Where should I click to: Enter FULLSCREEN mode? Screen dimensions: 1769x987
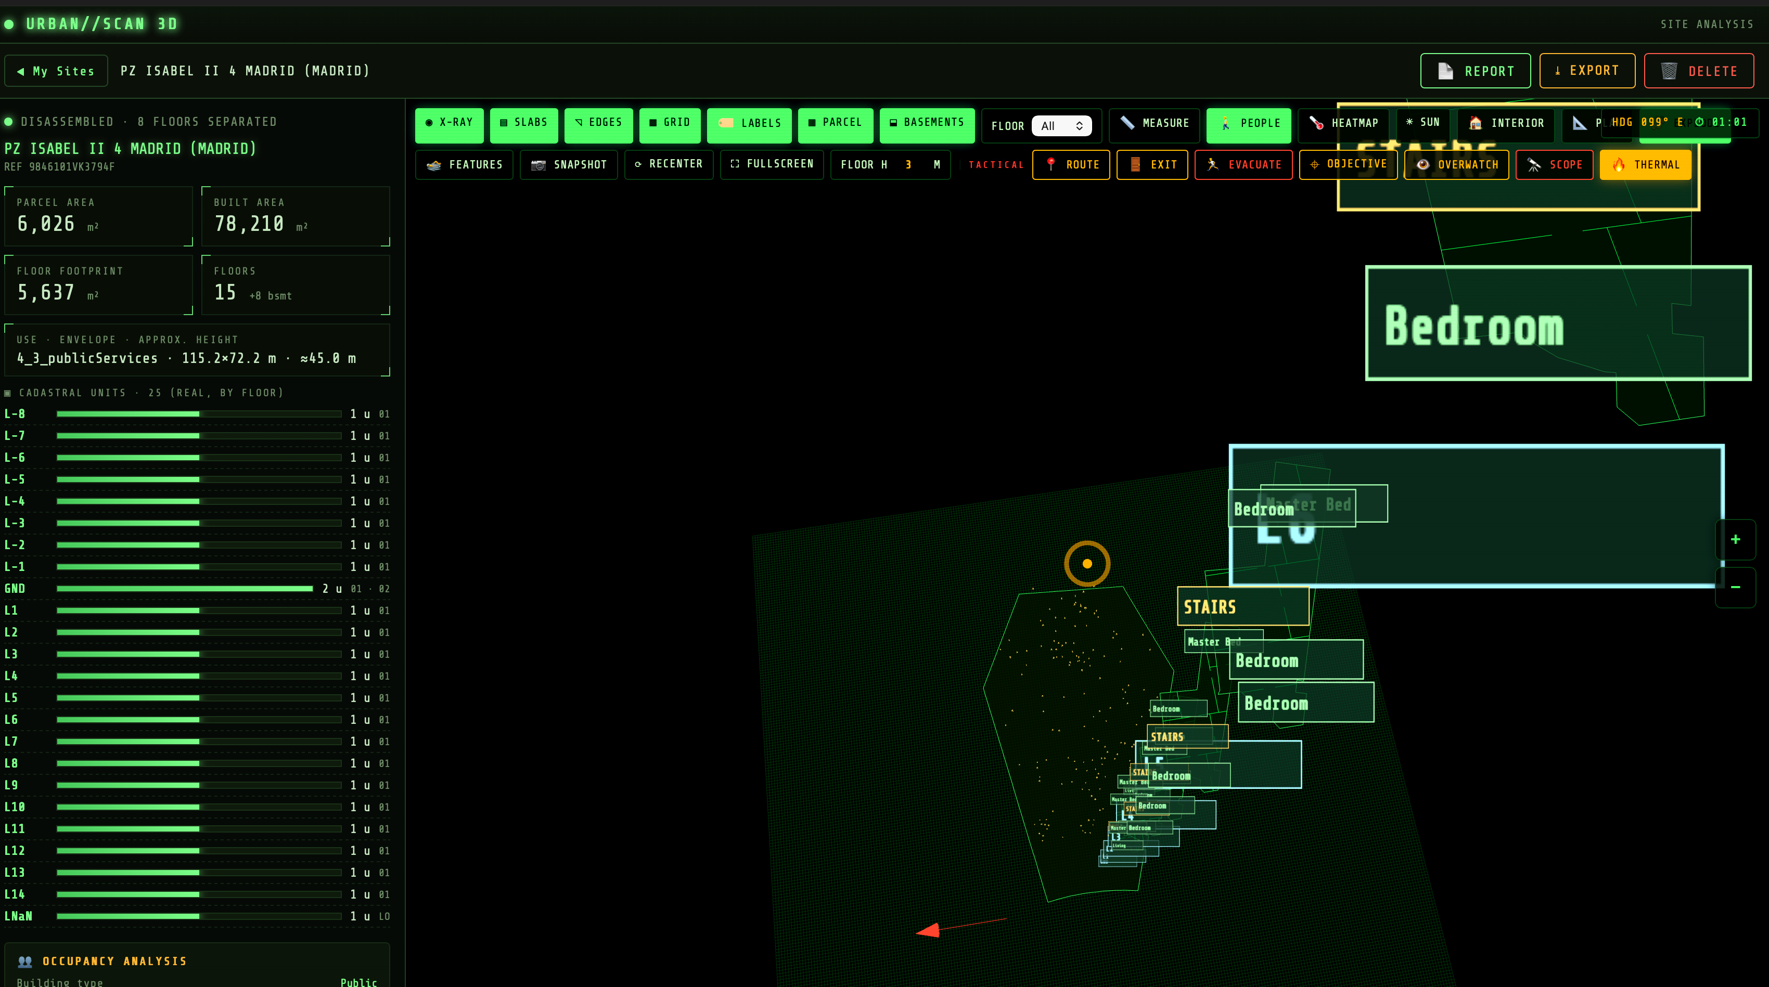point(772,165)
